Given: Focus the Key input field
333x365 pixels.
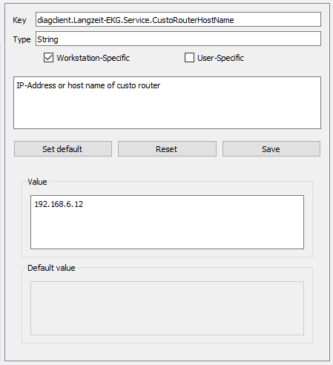Looking at the screenshot, I should [x=178, y=19].
